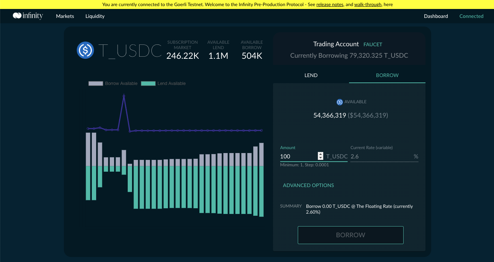This screenshot has height=262, width=494.
Task: Switch to the LEND tab
Action: pos(311,75)
